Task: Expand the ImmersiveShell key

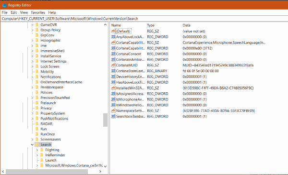Action: 32,51
